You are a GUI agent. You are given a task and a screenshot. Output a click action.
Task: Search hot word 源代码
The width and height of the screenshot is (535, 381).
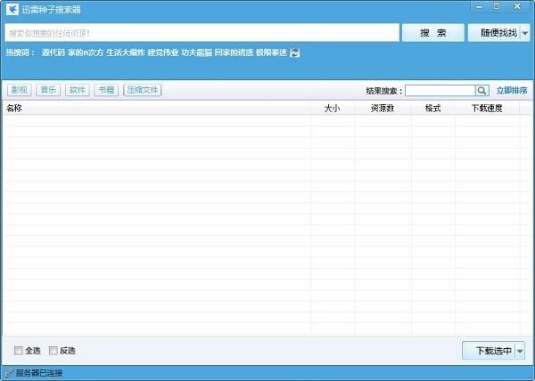click(53, 53)
